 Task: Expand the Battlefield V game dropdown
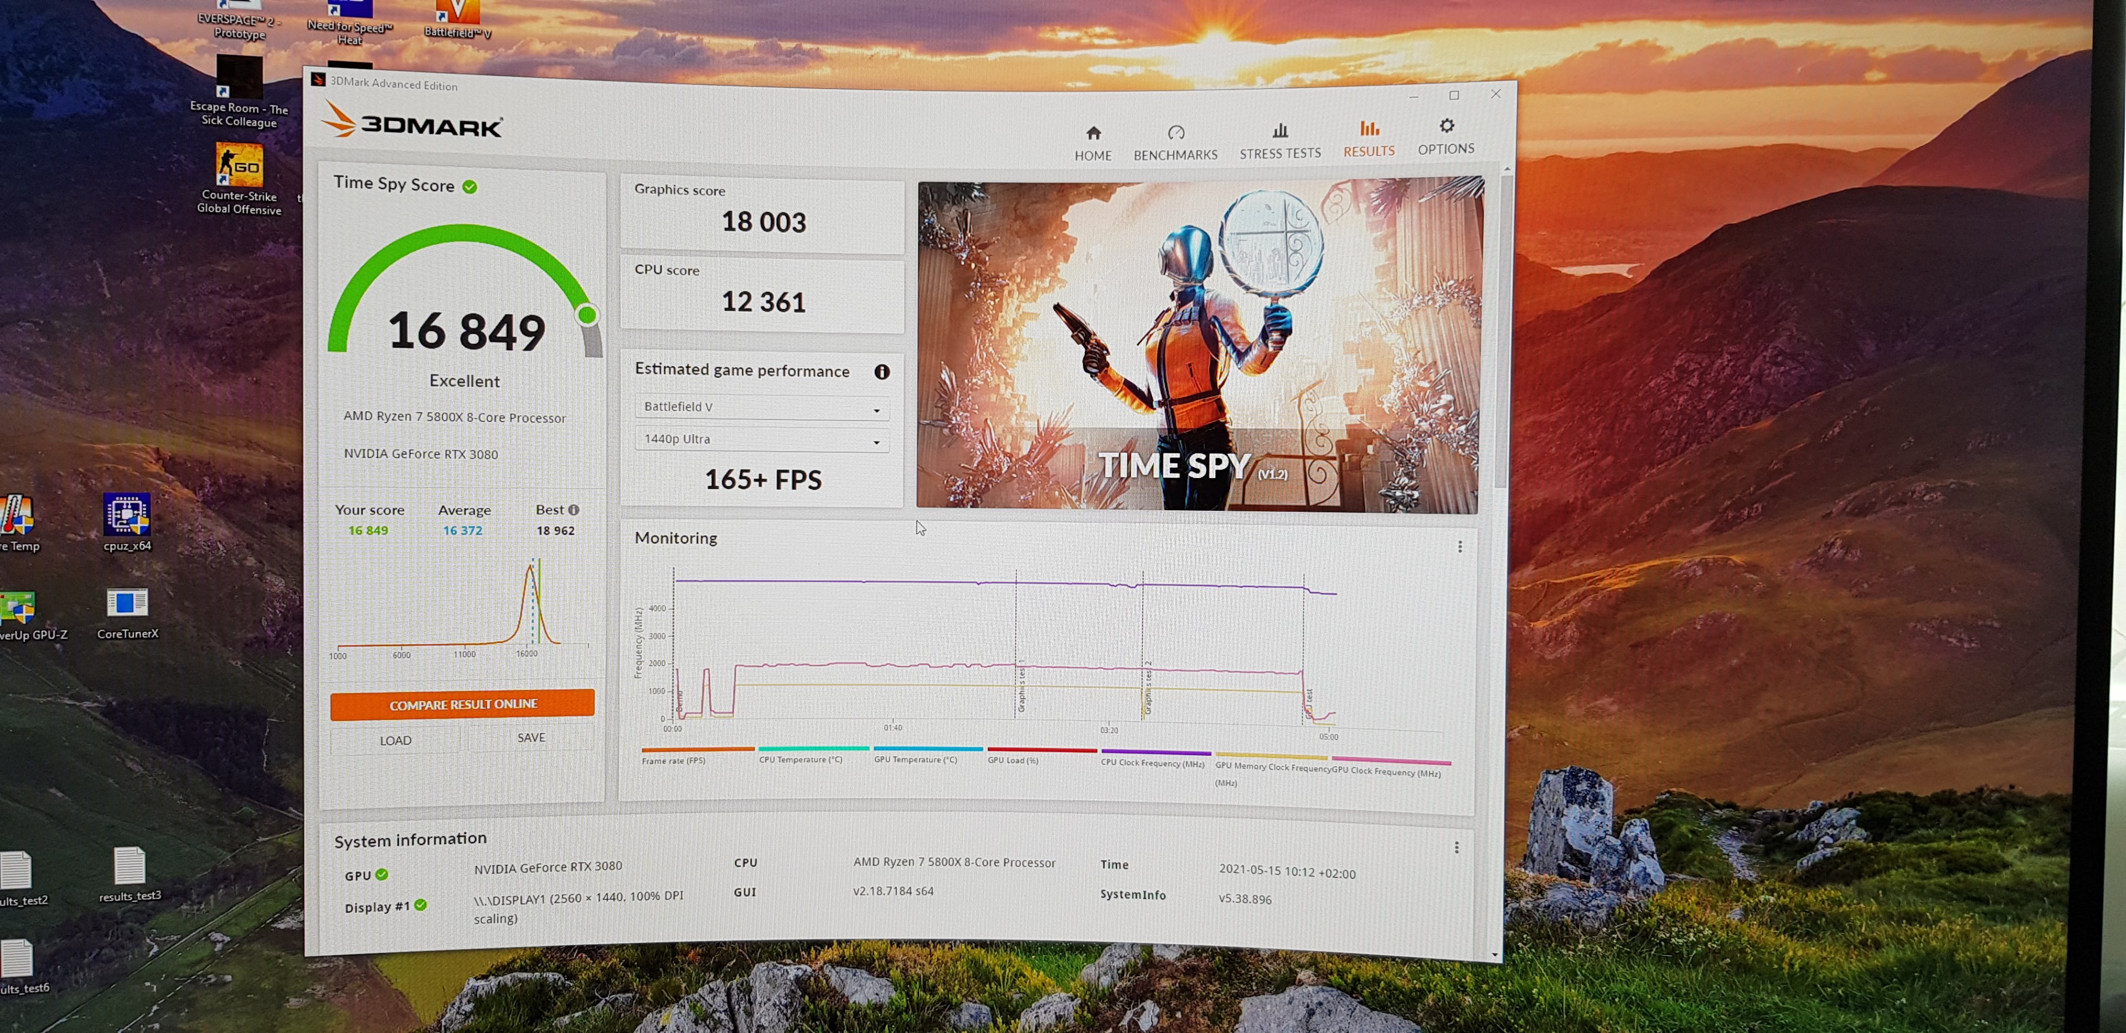[761, 408]
